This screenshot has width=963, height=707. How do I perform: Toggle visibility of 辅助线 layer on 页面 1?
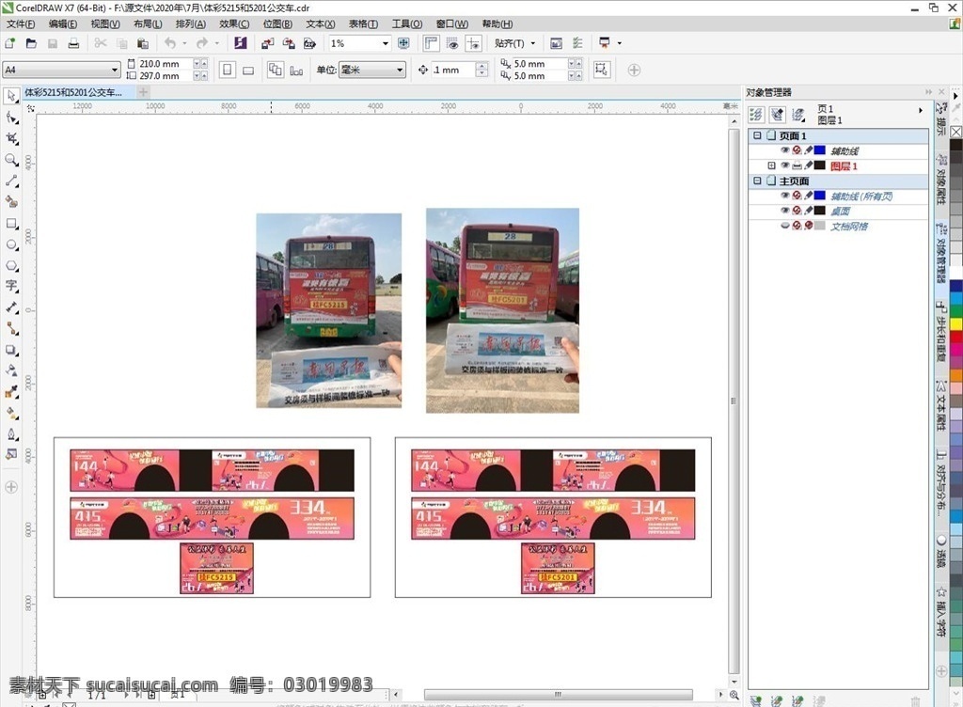click(x=784, y=150)
